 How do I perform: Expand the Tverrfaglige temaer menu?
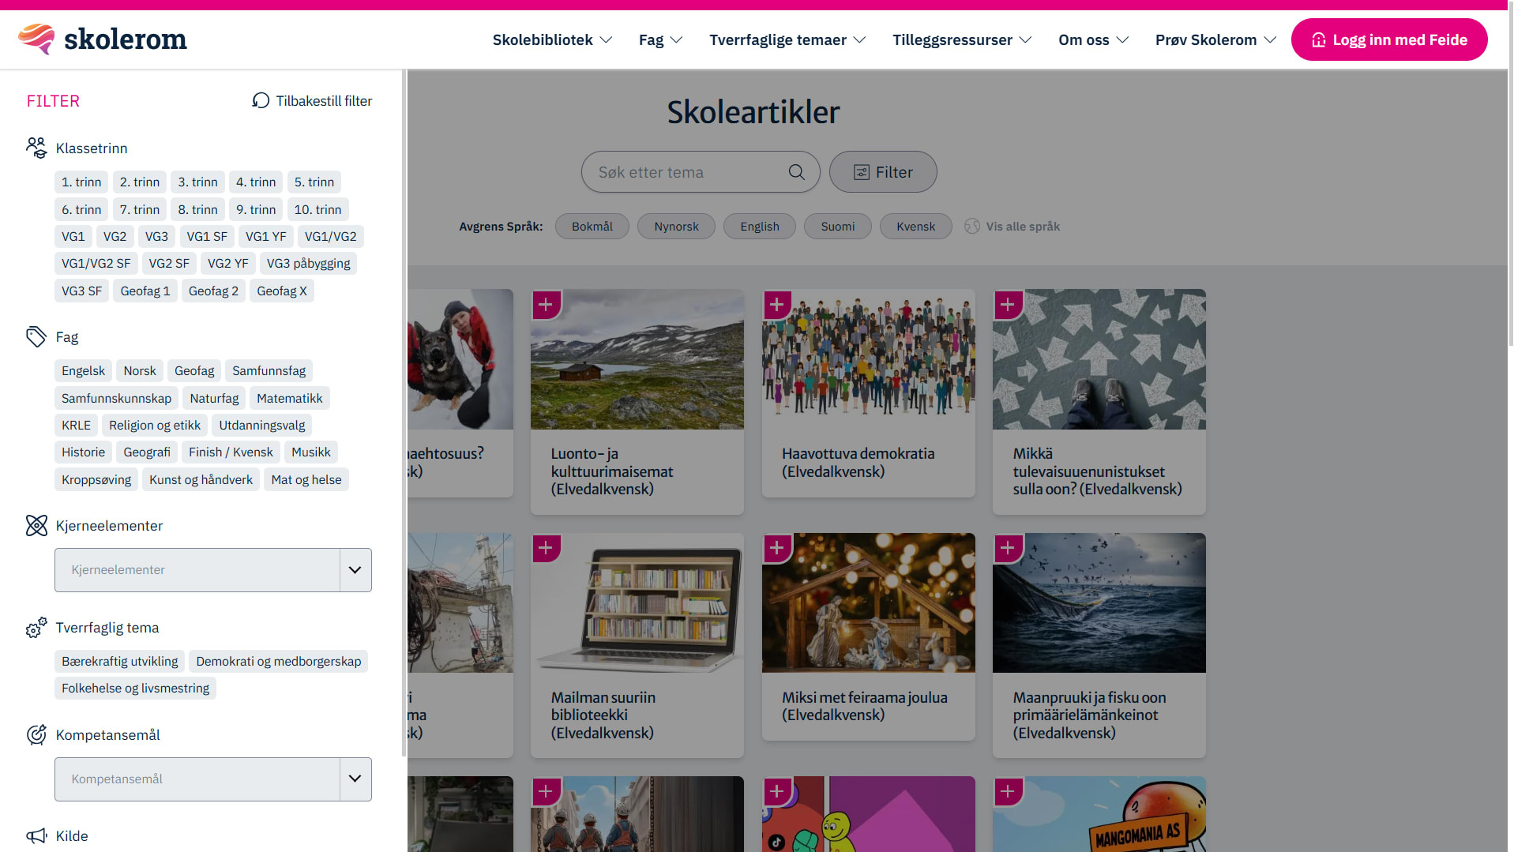coord(787,39)
